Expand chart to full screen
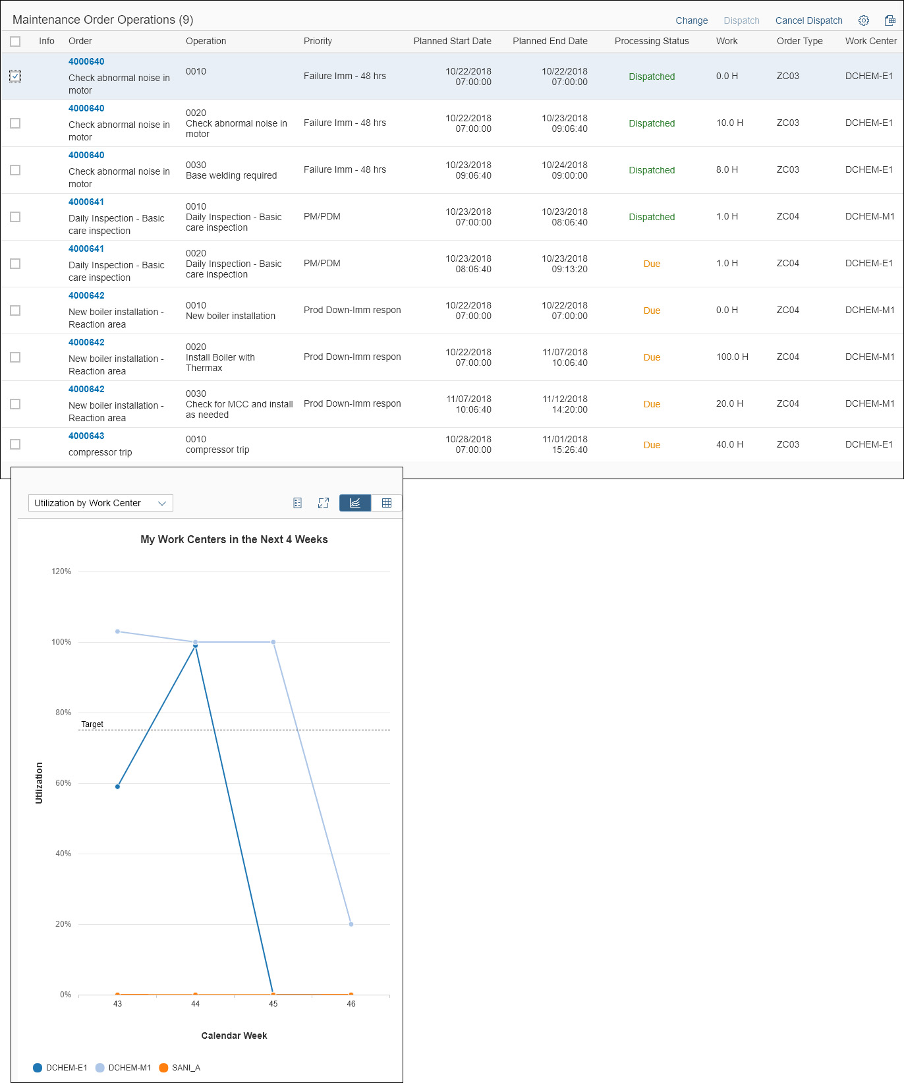Screen dimensions: 904x1083 tap(324, 503)
